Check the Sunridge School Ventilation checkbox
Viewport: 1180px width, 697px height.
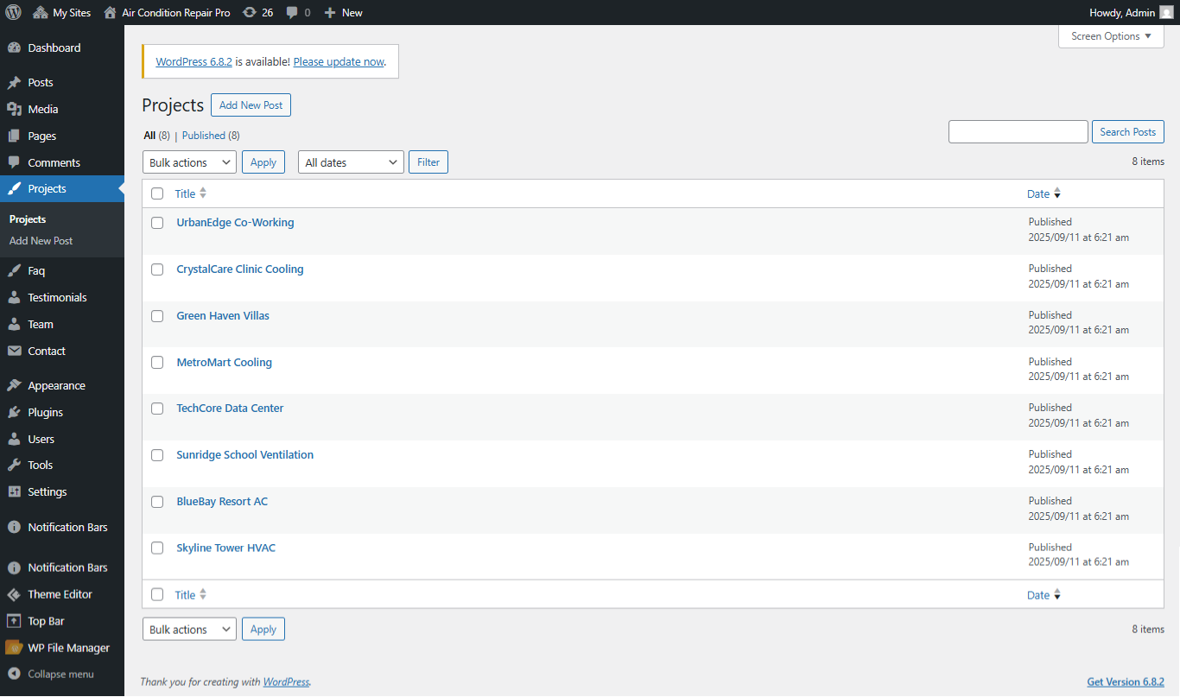[x=157, y=455]
